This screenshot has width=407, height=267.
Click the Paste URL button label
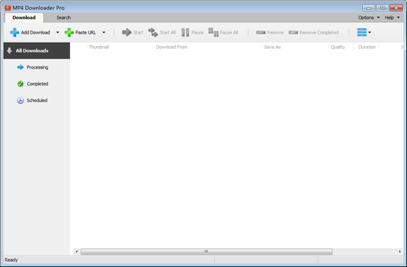click(85, 32)
